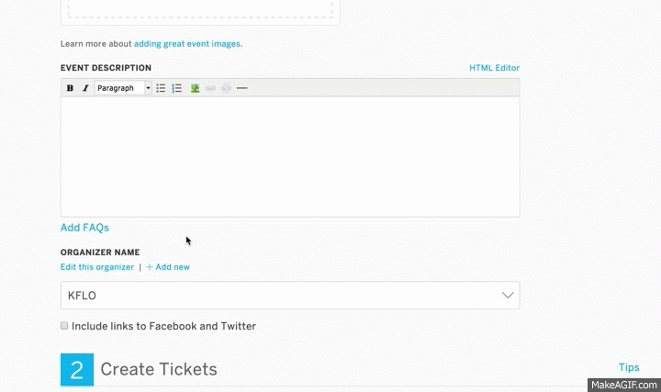The width and height of the screenshot is (661, 392).
Task: Toggle bold formatting in description editor
Action: (70, 88)
